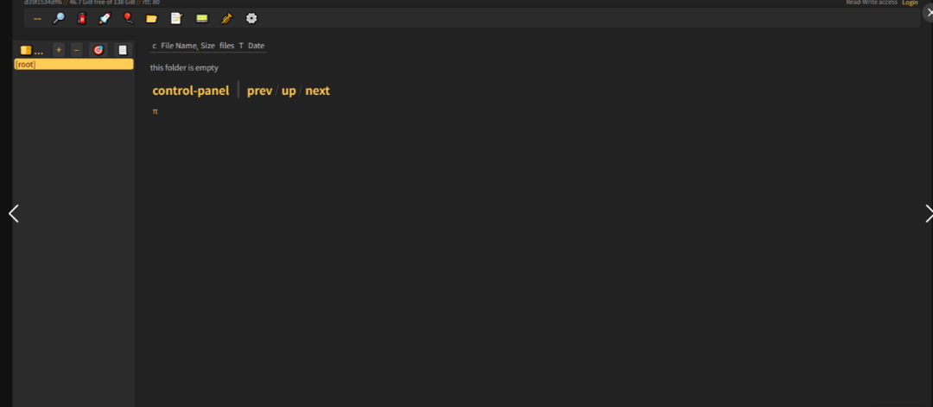
Task: Shrink tree with the minus button
Action: coord(77,50)
